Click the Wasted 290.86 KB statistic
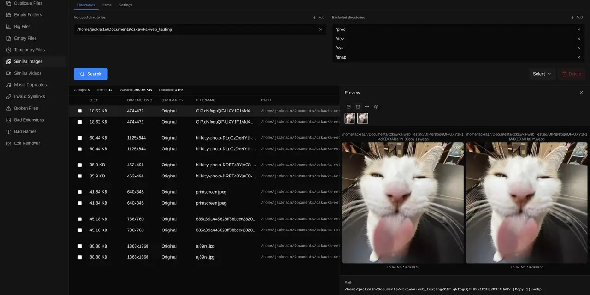 pyautogui.click(x=136, y=90)
